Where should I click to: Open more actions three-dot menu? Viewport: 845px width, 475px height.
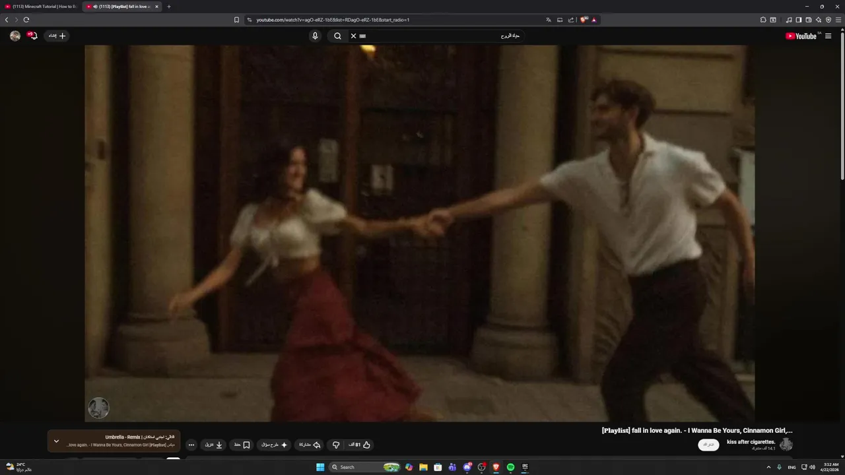[191, 445]
